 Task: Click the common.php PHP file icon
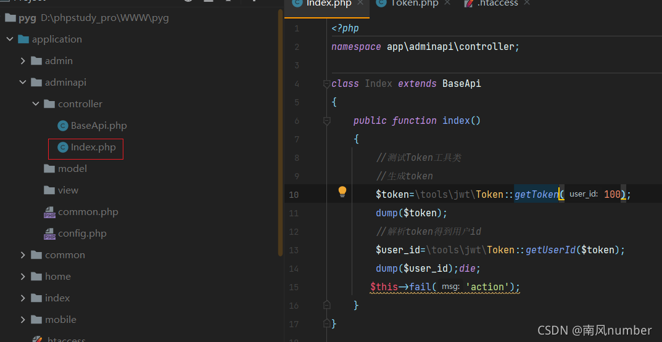click(x=50, y=212)
